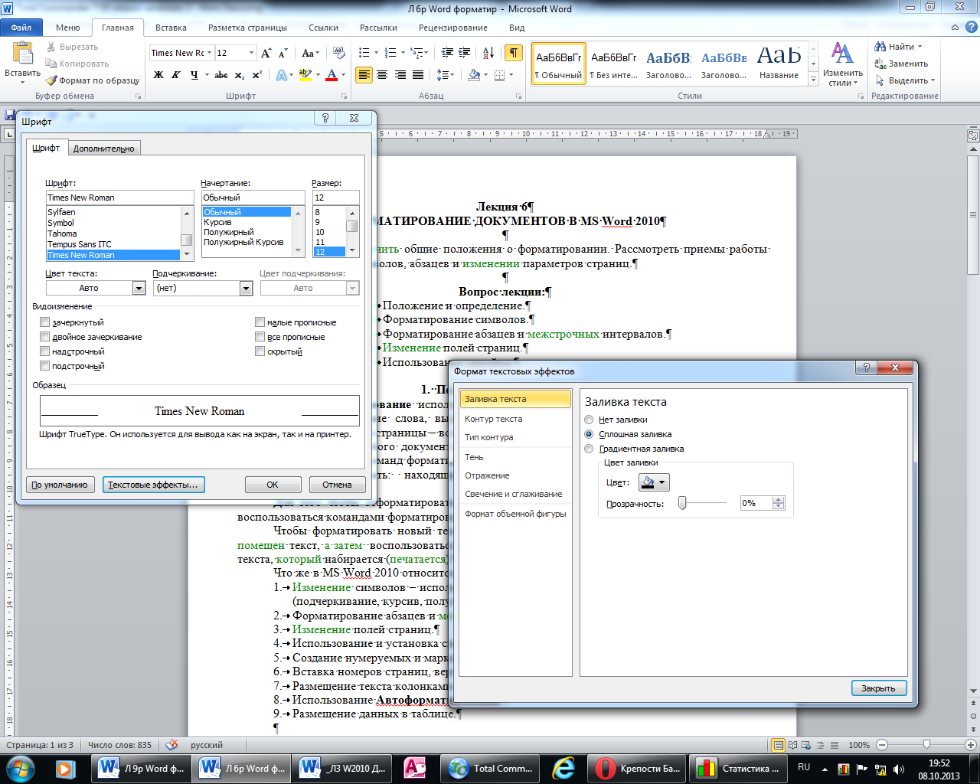Choose the Сплошная заливка radio option
The width and height of the screenshot is (980, 784).
[x=589, y=434]
